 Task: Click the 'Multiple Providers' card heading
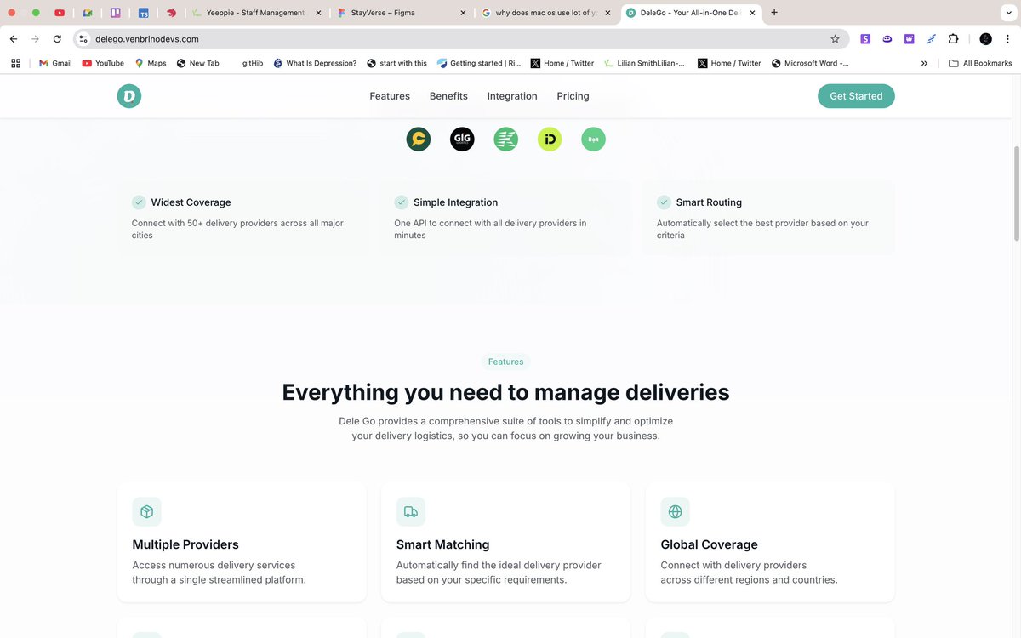(x=185, y=544)
